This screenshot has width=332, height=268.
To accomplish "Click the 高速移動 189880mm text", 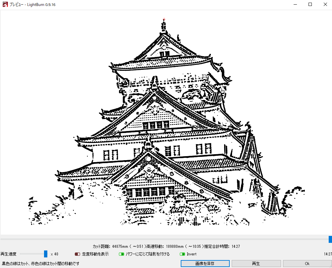I will click(175, 246).
